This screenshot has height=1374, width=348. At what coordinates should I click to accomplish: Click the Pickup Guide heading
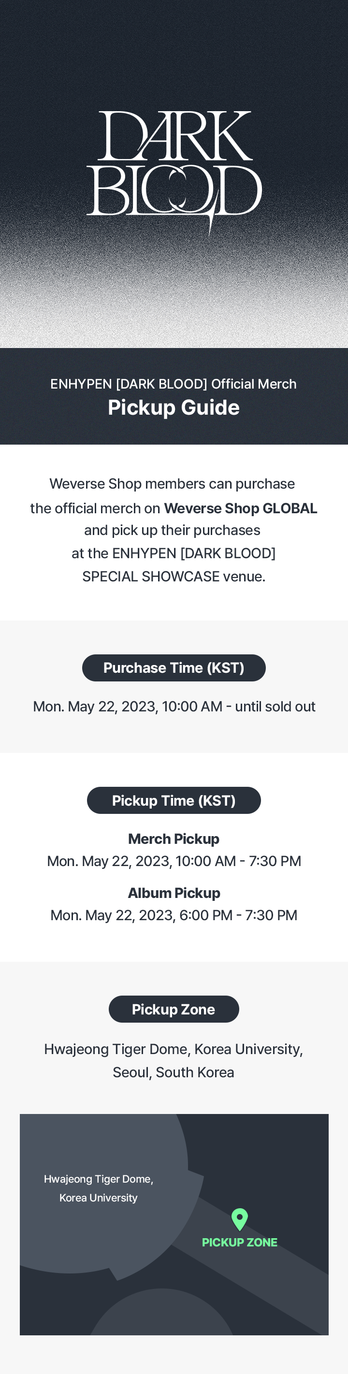tap(174, 407)
